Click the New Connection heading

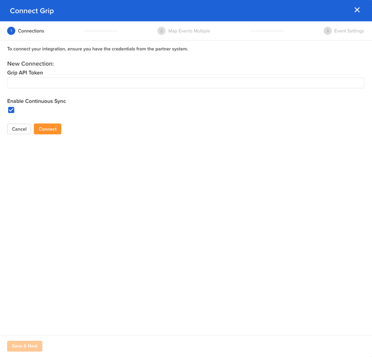(30, 63)
